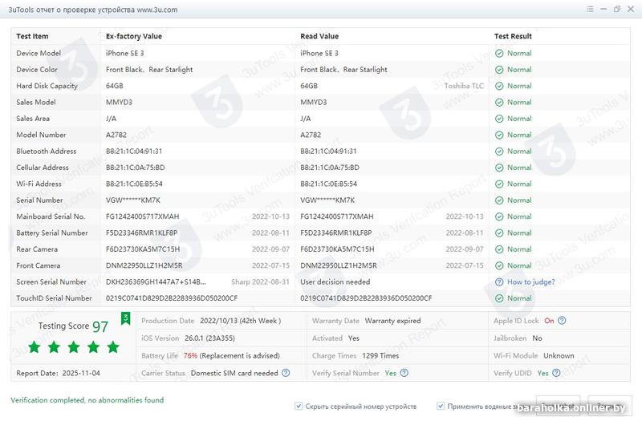Click 'Warranty expired' value
Screen dimensions: 642x425
(392, 321)
